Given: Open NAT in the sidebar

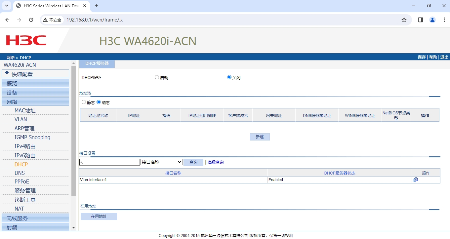Looking at the screenshot, I should point(19,209).
